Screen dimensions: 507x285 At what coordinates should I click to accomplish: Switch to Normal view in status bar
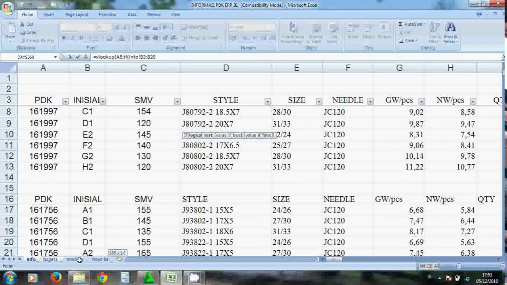[x=422, y=266]
